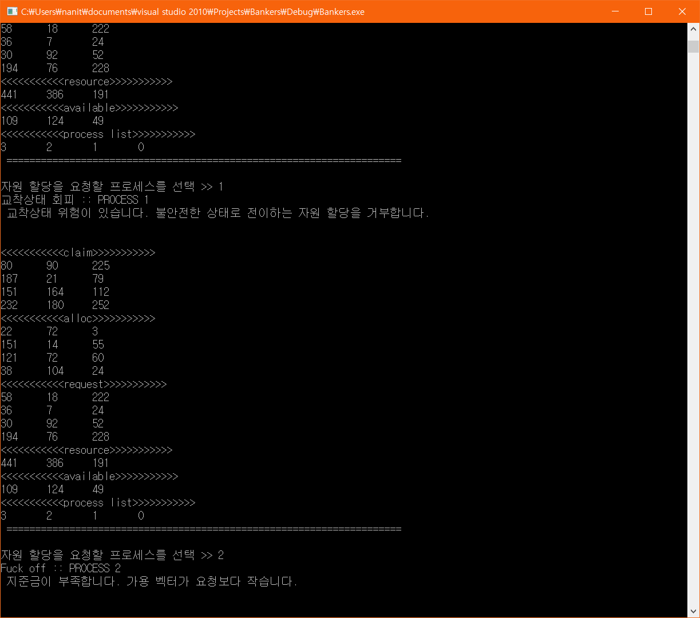Click the line '자원 할당을 요청할 프로세스를 선택 >> 1'
The height and width of the screenshot is (618, 700).
(112, 187)
